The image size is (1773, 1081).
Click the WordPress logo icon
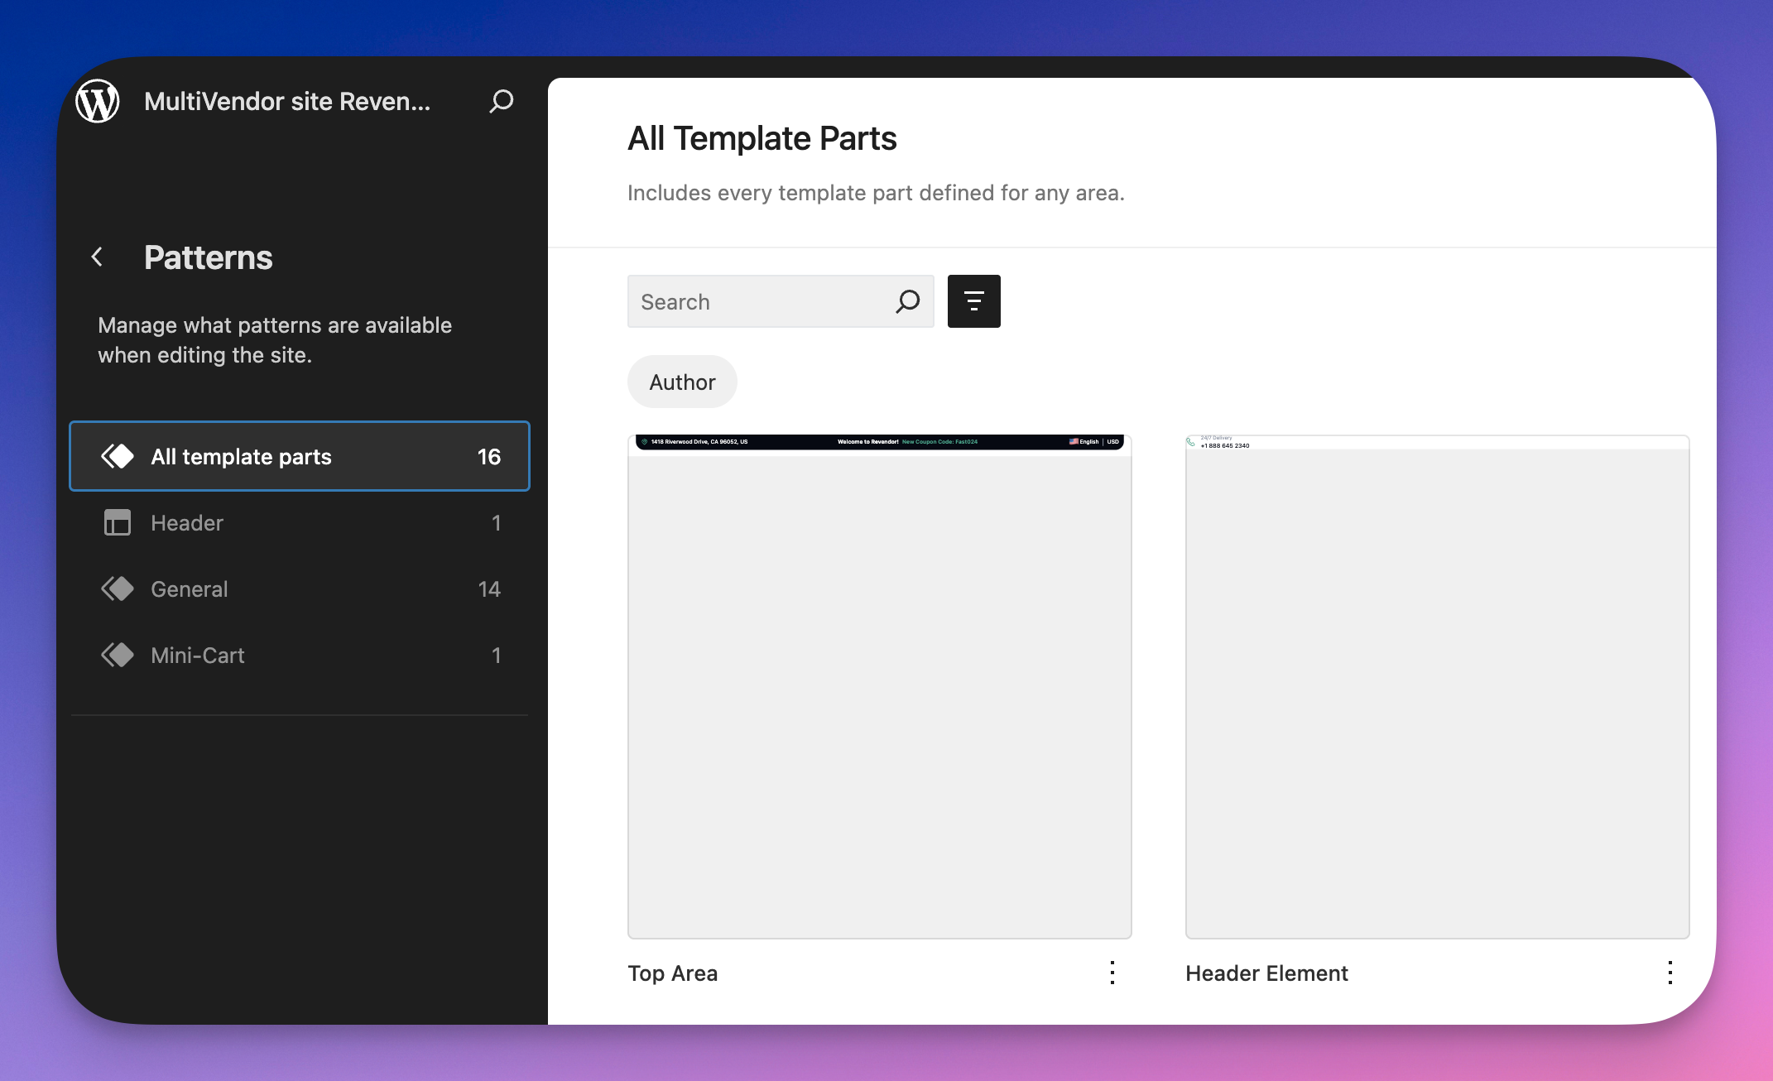98,101
